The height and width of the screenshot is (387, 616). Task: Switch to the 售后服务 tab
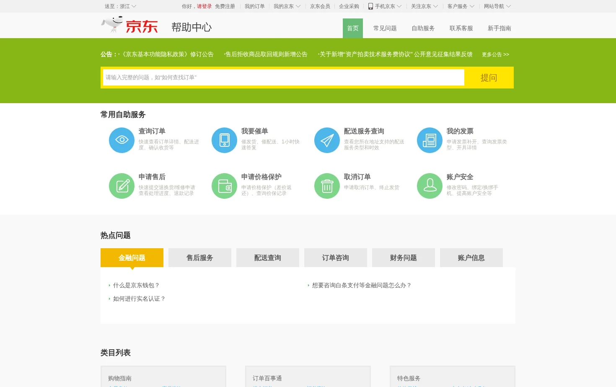click(200, 257)
